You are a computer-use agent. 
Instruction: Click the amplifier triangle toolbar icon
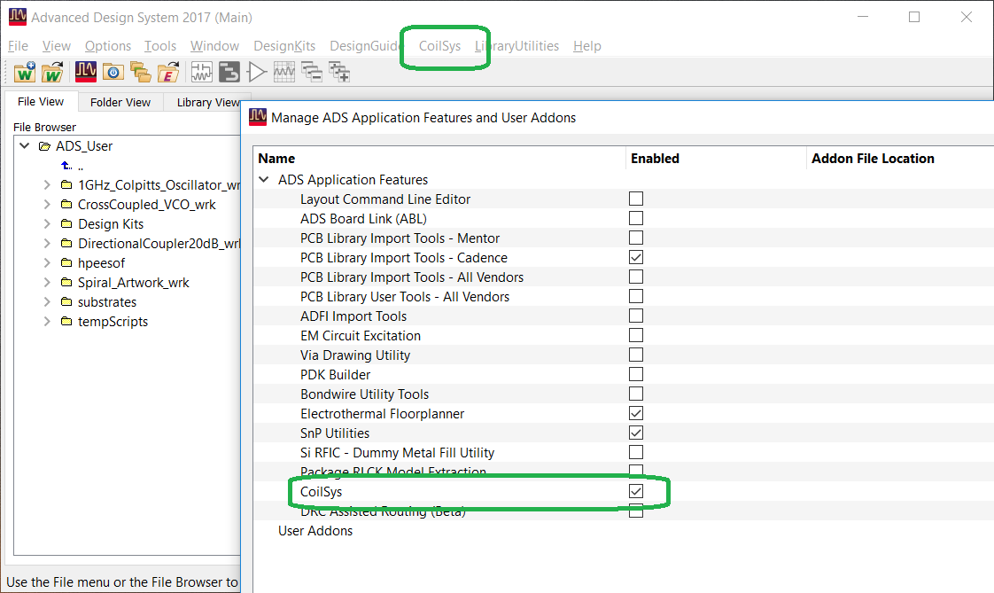tap(257, 73)
